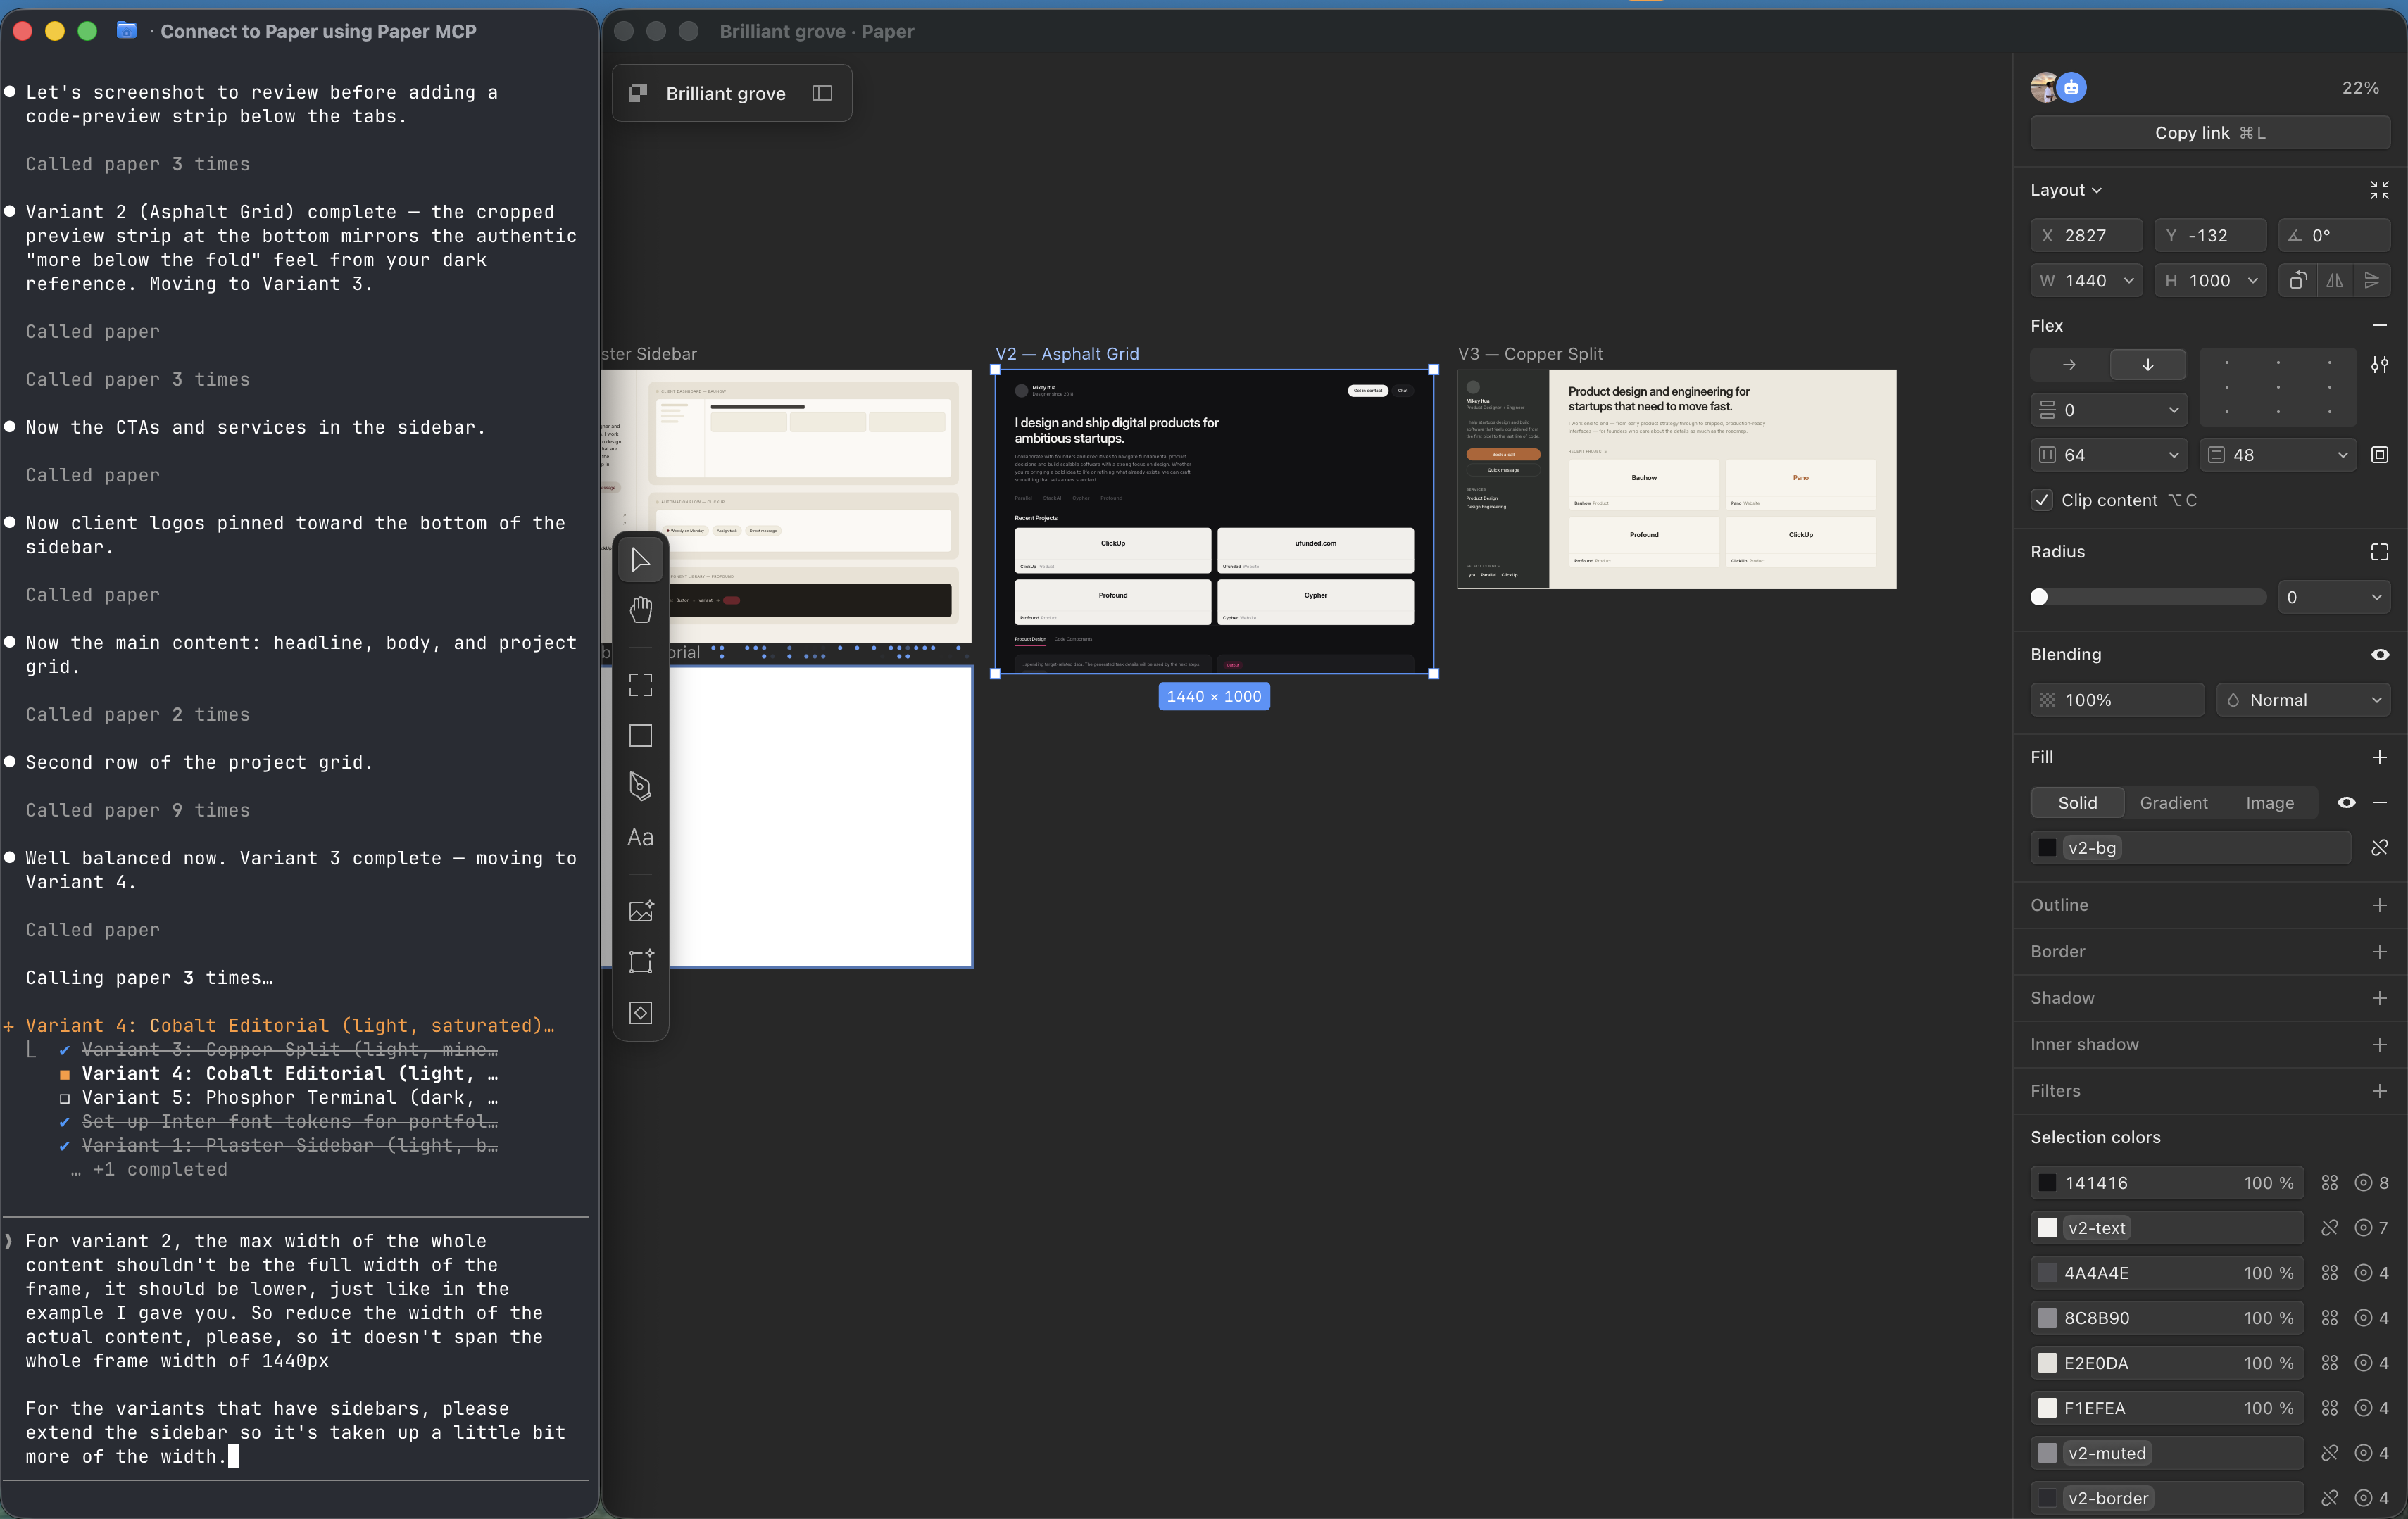Select the Frame tool
The width and height of the screenshot is (2408, 1519).
tap(640, 685)
